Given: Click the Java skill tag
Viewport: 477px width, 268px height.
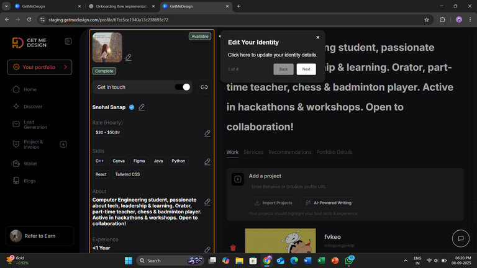Looking at the screenshot, I should pyautogui.click(x=158, y=161).
